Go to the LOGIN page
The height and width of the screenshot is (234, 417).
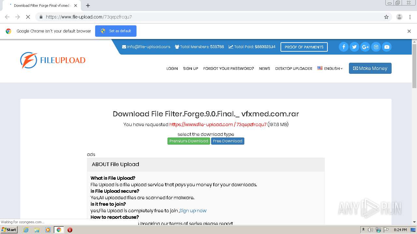click(172, 69)
